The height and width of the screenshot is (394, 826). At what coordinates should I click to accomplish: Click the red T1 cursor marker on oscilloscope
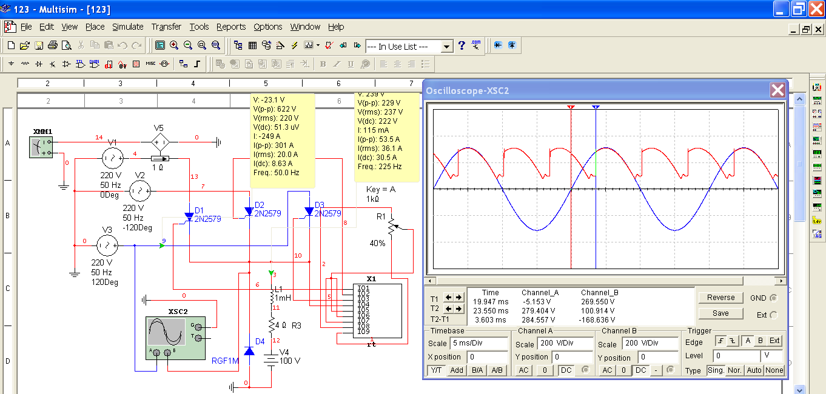click(x=571, y=107)
